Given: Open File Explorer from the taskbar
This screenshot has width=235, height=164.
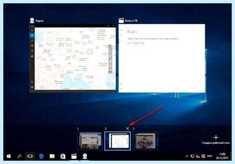Looking at the screenshot, I should click(x=52, y=156).
